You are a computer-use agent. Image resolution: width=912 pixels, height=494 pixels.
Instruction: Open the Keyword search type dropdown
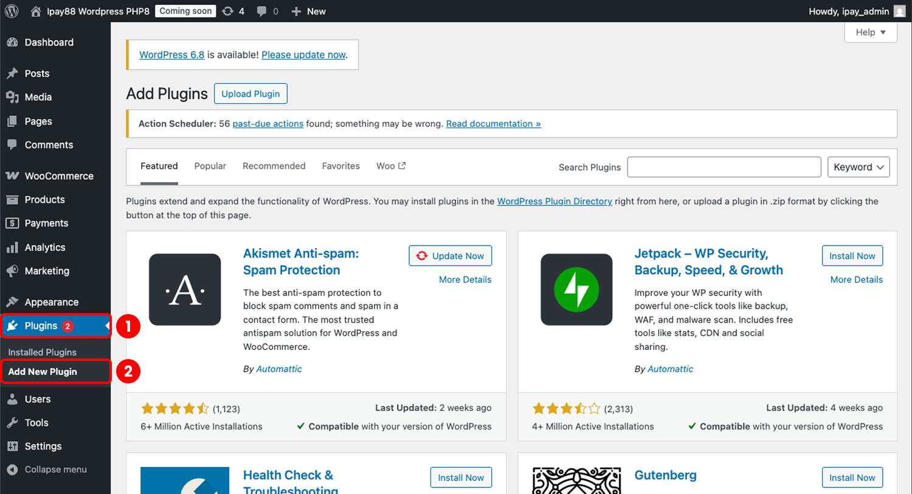tap(858, 167)
